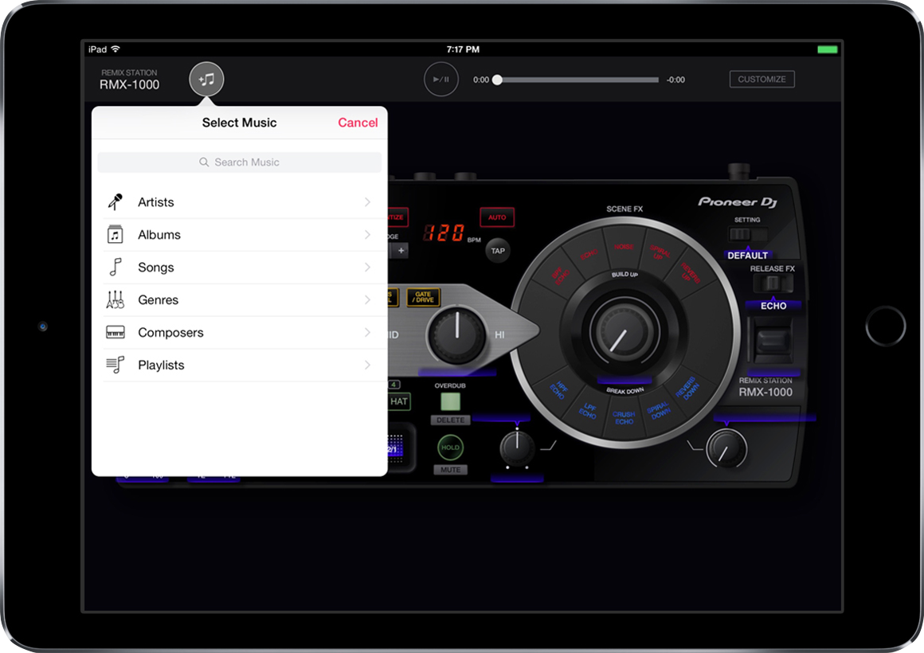Expand the Genres row chevron
The width and height of the screenshot is (924, 653).
[367, 300]
